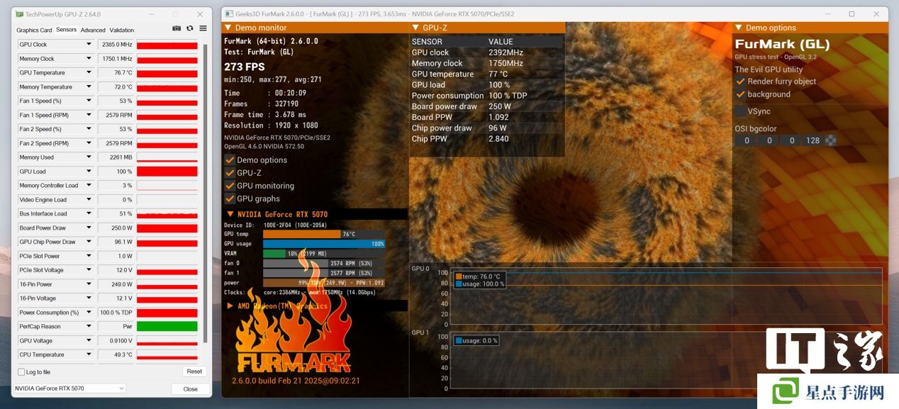The height and width of the screenshot is (409, 899).
Task: Open GPU Temperature sensor dropdown arrow
Action: tap(89, 72)
